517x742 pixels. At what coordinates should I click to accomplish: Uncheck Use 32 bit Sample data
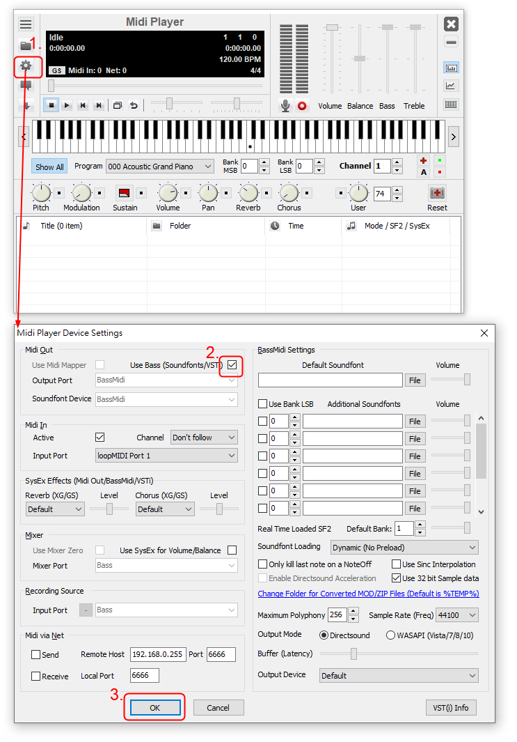coord(397,578)
